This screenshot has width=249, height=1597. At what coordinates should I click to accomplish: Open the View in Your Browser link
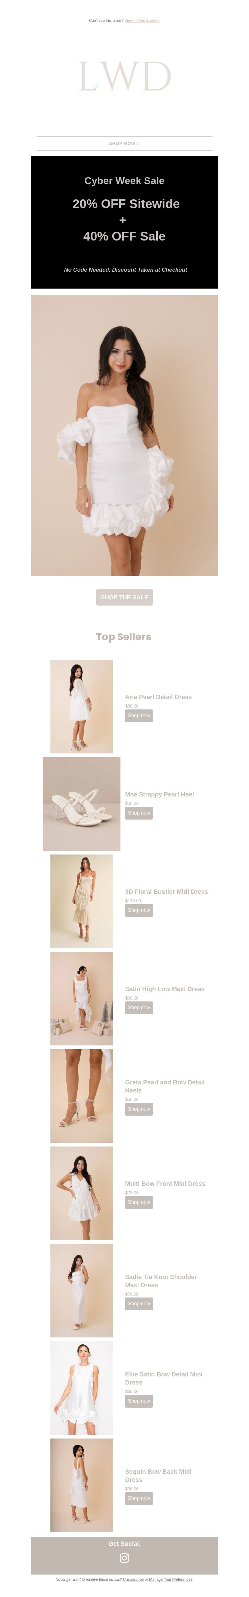[142, 21]
